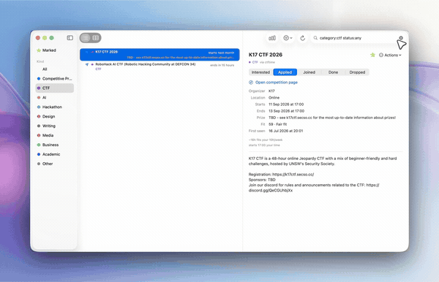
Task: Click the yellow window minimize button
Action: [45, 38]
